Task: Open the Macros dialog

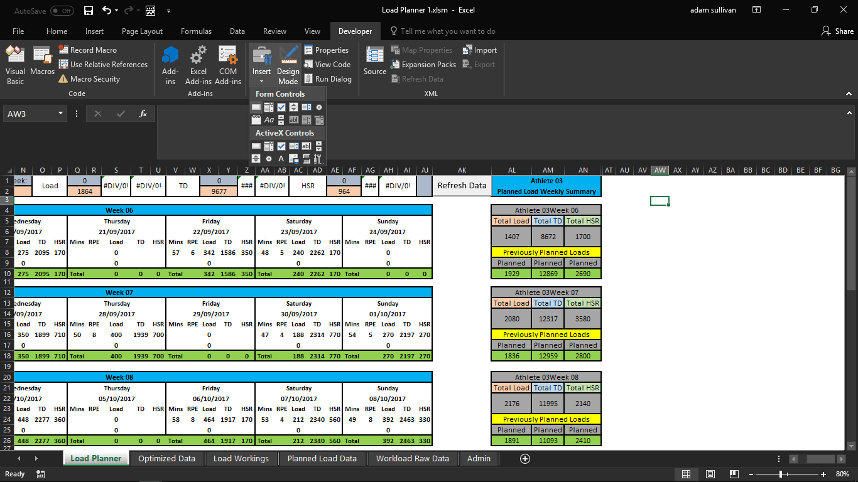Action: [41, 63]
